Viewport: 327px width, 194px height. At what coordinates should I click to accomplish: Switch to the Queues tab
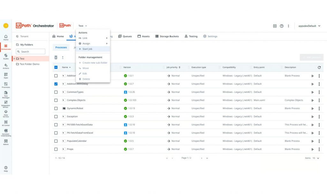tap(125, 36)
